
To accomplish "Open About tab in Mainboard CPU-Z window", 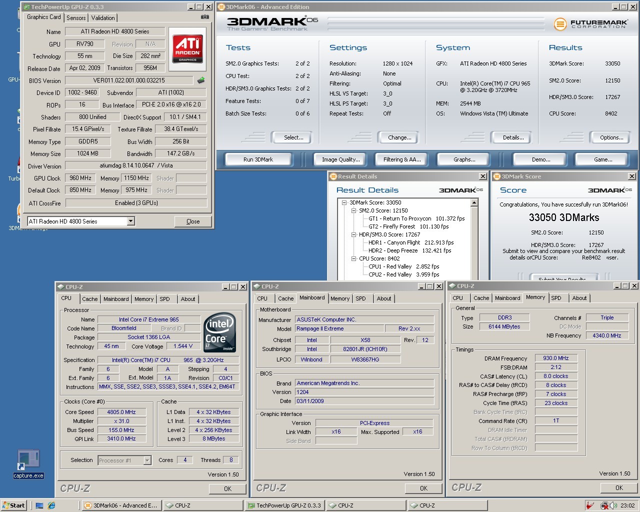I will [384, 298].
